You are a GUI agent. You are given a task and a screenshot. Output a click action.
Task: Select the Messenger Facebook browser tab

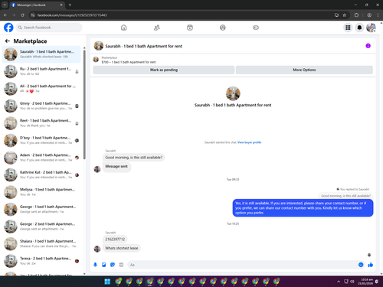(37, 5)
